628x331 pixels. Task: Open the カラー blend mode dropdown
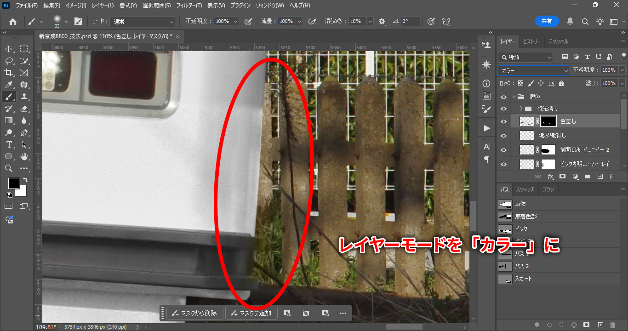(534, 70)
